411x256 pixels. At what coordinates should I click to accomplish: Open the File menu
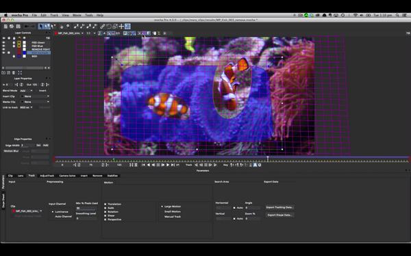(34, 15)
